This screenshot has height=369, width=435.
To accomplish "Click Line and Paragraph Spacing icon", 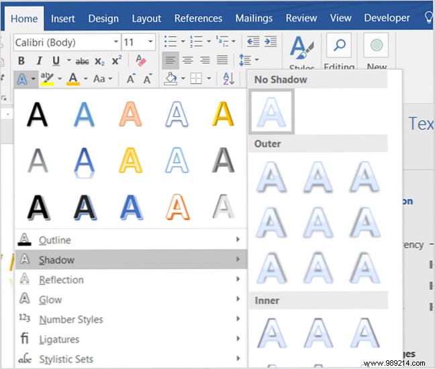I will pyautogui.click(x=245, y=60).
